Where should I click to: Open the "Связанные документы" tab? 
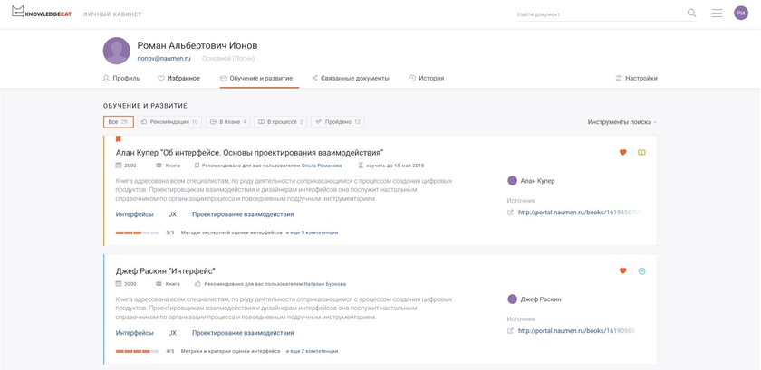350,79
